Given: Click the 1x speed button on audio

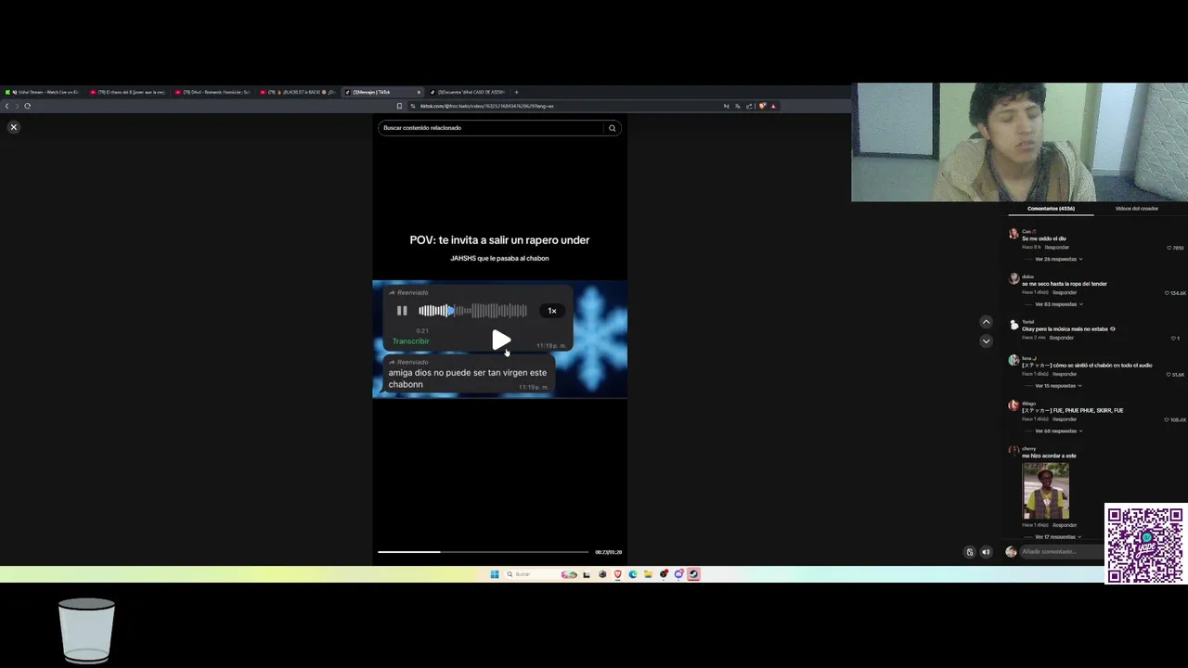Looking at the screenshot, I should click(552, 311).
